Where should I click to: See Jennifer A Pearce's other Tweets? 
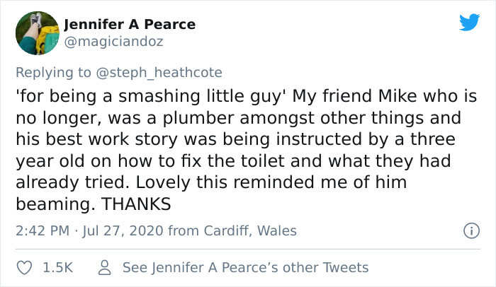245,267
